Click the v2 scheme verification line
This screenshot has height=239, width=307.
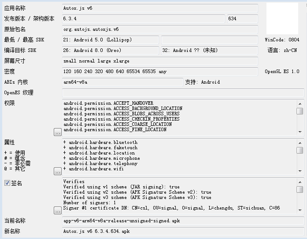click(x=137, y=192)
